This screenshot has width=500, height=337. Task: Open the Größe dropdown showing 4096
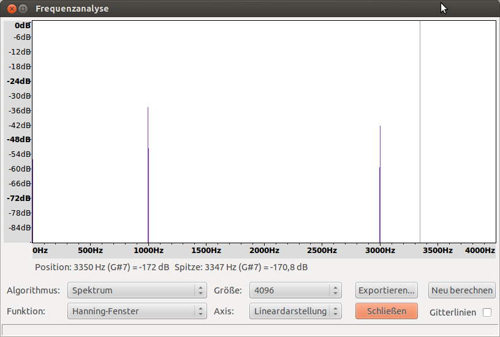(295, 290)
